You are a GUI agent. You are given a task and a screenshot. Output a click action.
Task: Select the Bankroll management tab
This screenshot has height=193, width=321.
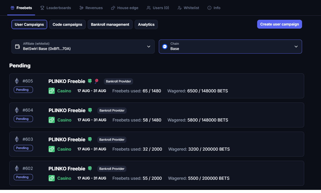pos(110,24)
